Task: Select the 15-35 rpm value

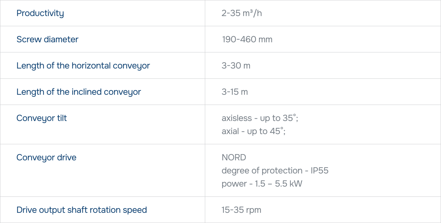Action: [x=241, y=210]
